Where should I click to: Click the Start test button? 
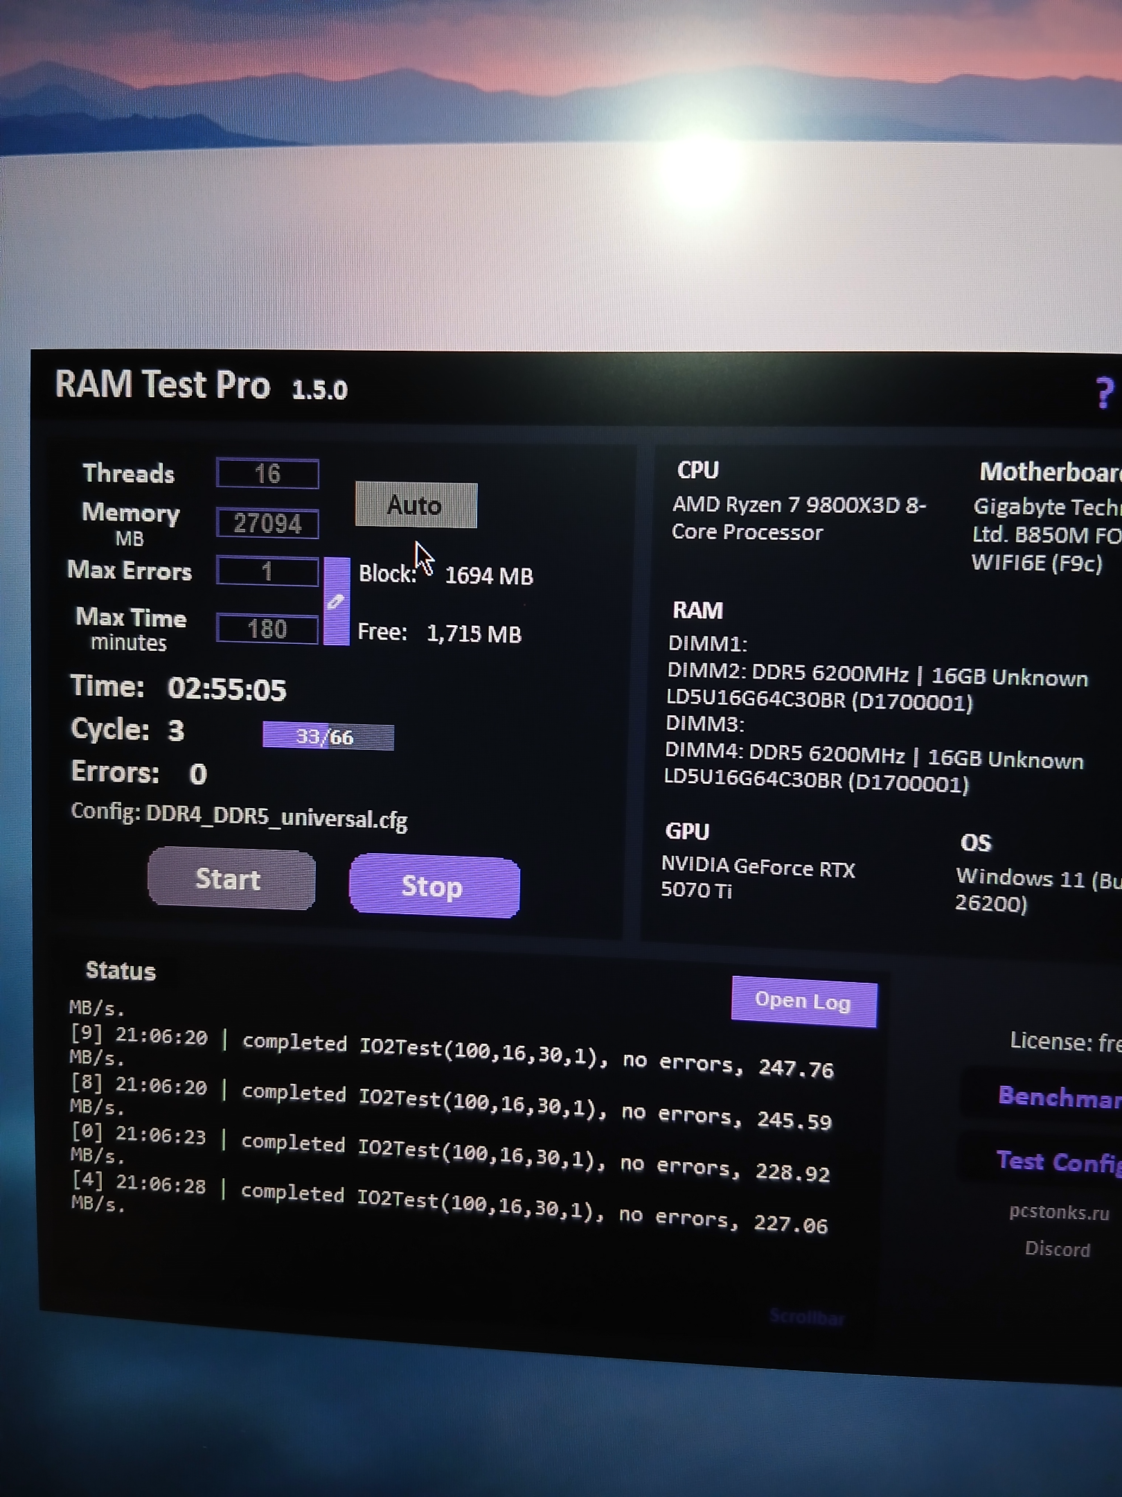click(x=231, y=879)
